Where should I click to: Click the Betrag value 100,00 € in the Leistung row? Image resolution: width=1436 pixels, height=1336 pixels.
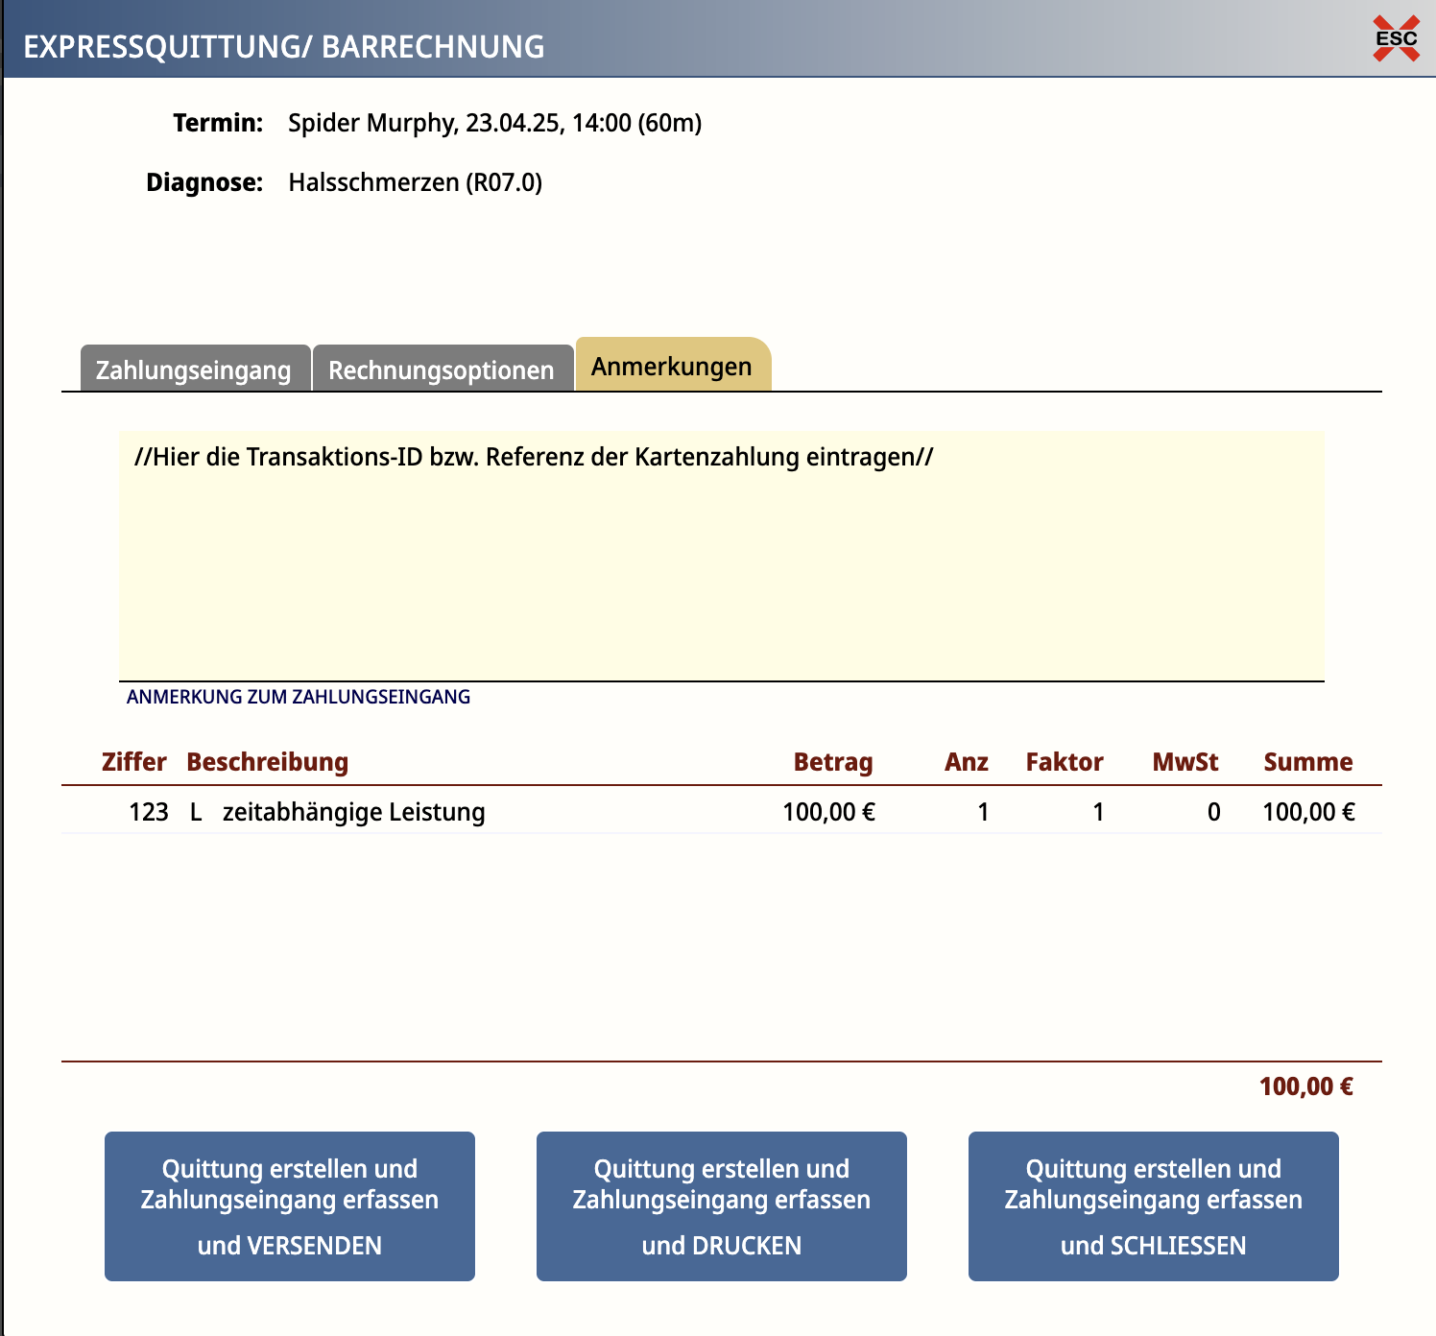tap(829, 812)
